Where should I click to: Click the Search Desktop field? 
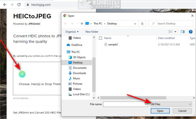tap(171, 24)
